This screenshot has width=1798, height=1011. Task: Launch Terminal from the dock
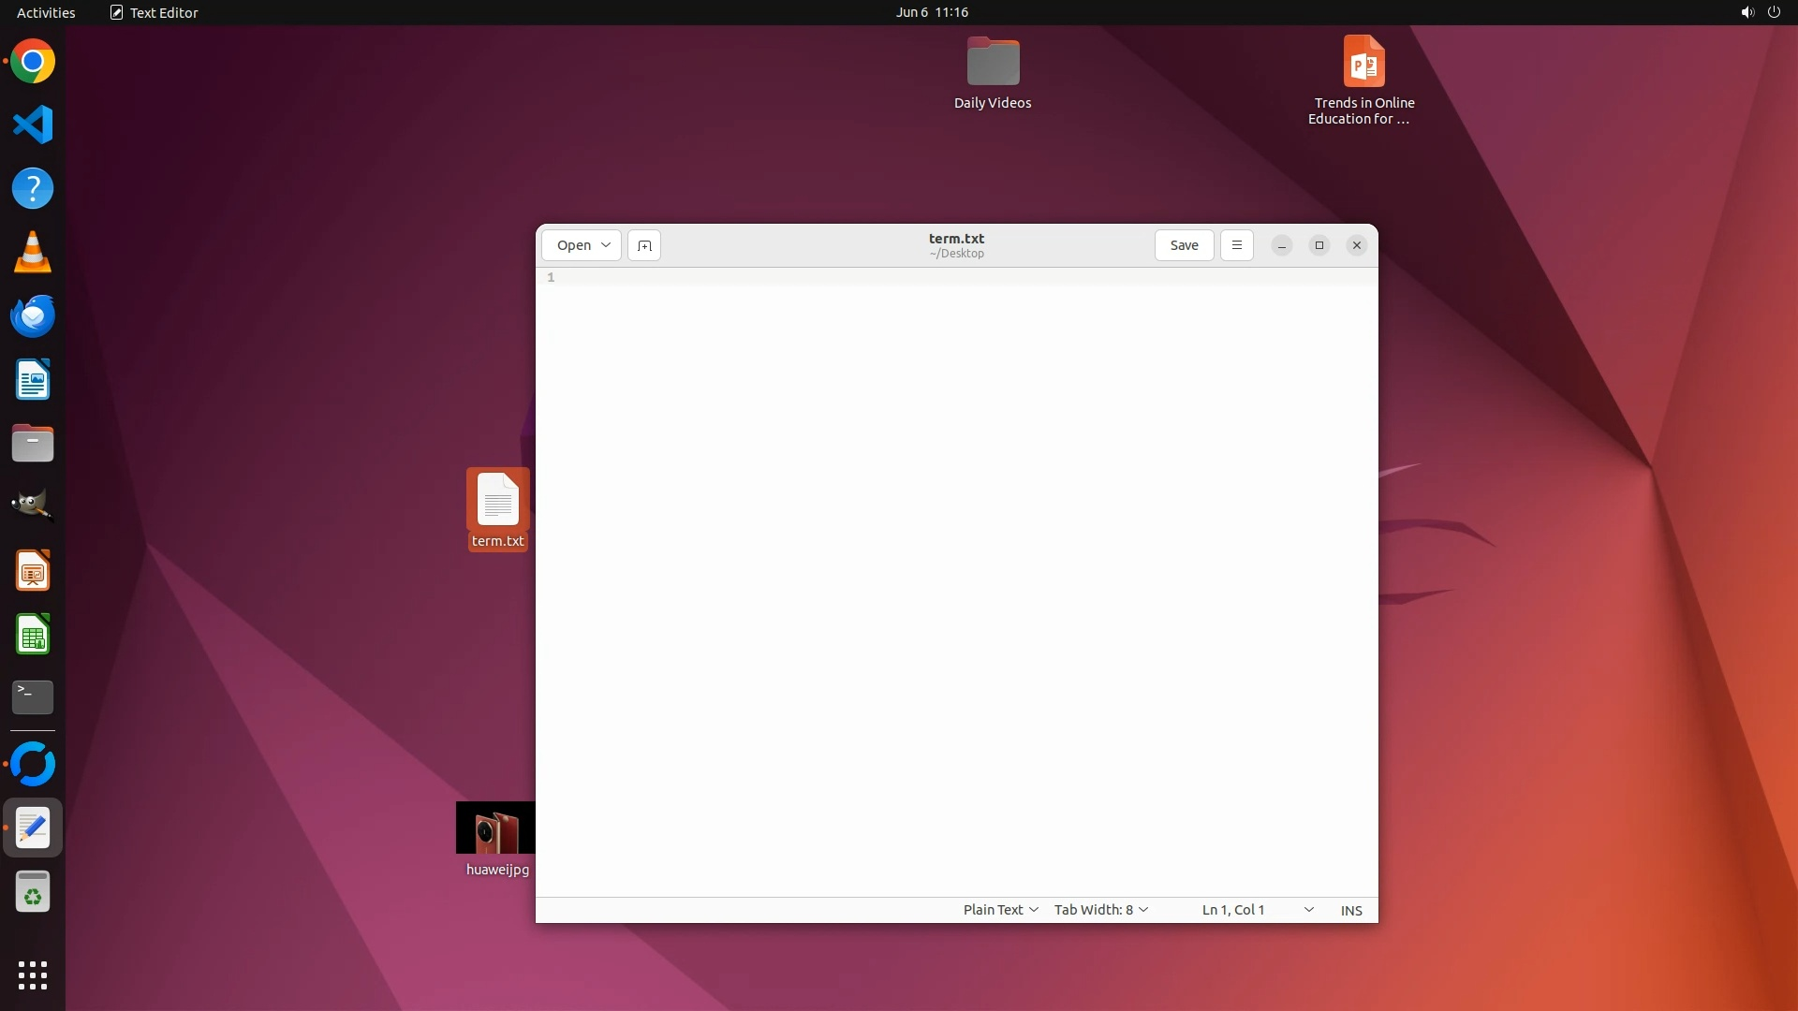33,696
